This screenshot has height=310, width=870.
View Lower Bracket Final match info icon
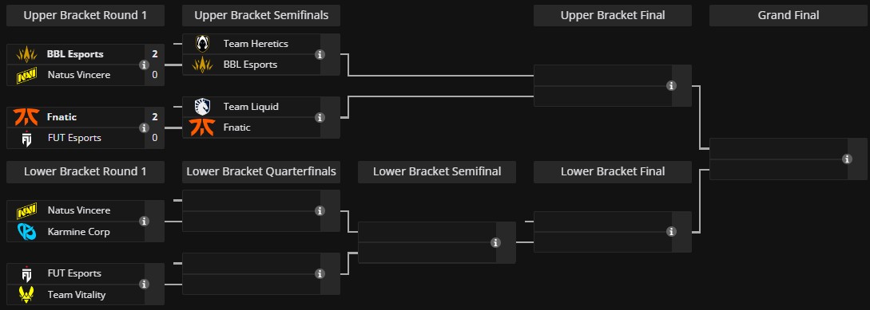coord(671,231)
